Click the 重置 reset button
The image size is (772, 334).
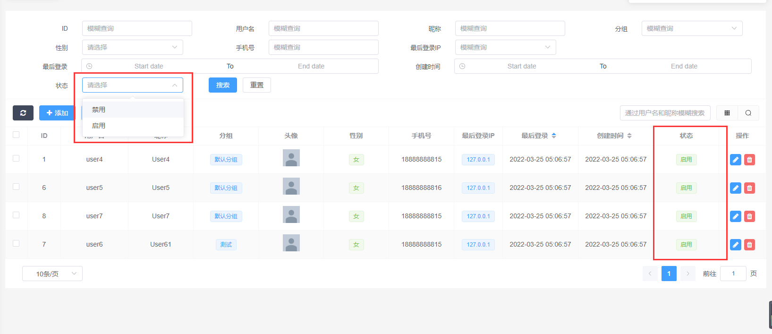[x=256, y=85]
